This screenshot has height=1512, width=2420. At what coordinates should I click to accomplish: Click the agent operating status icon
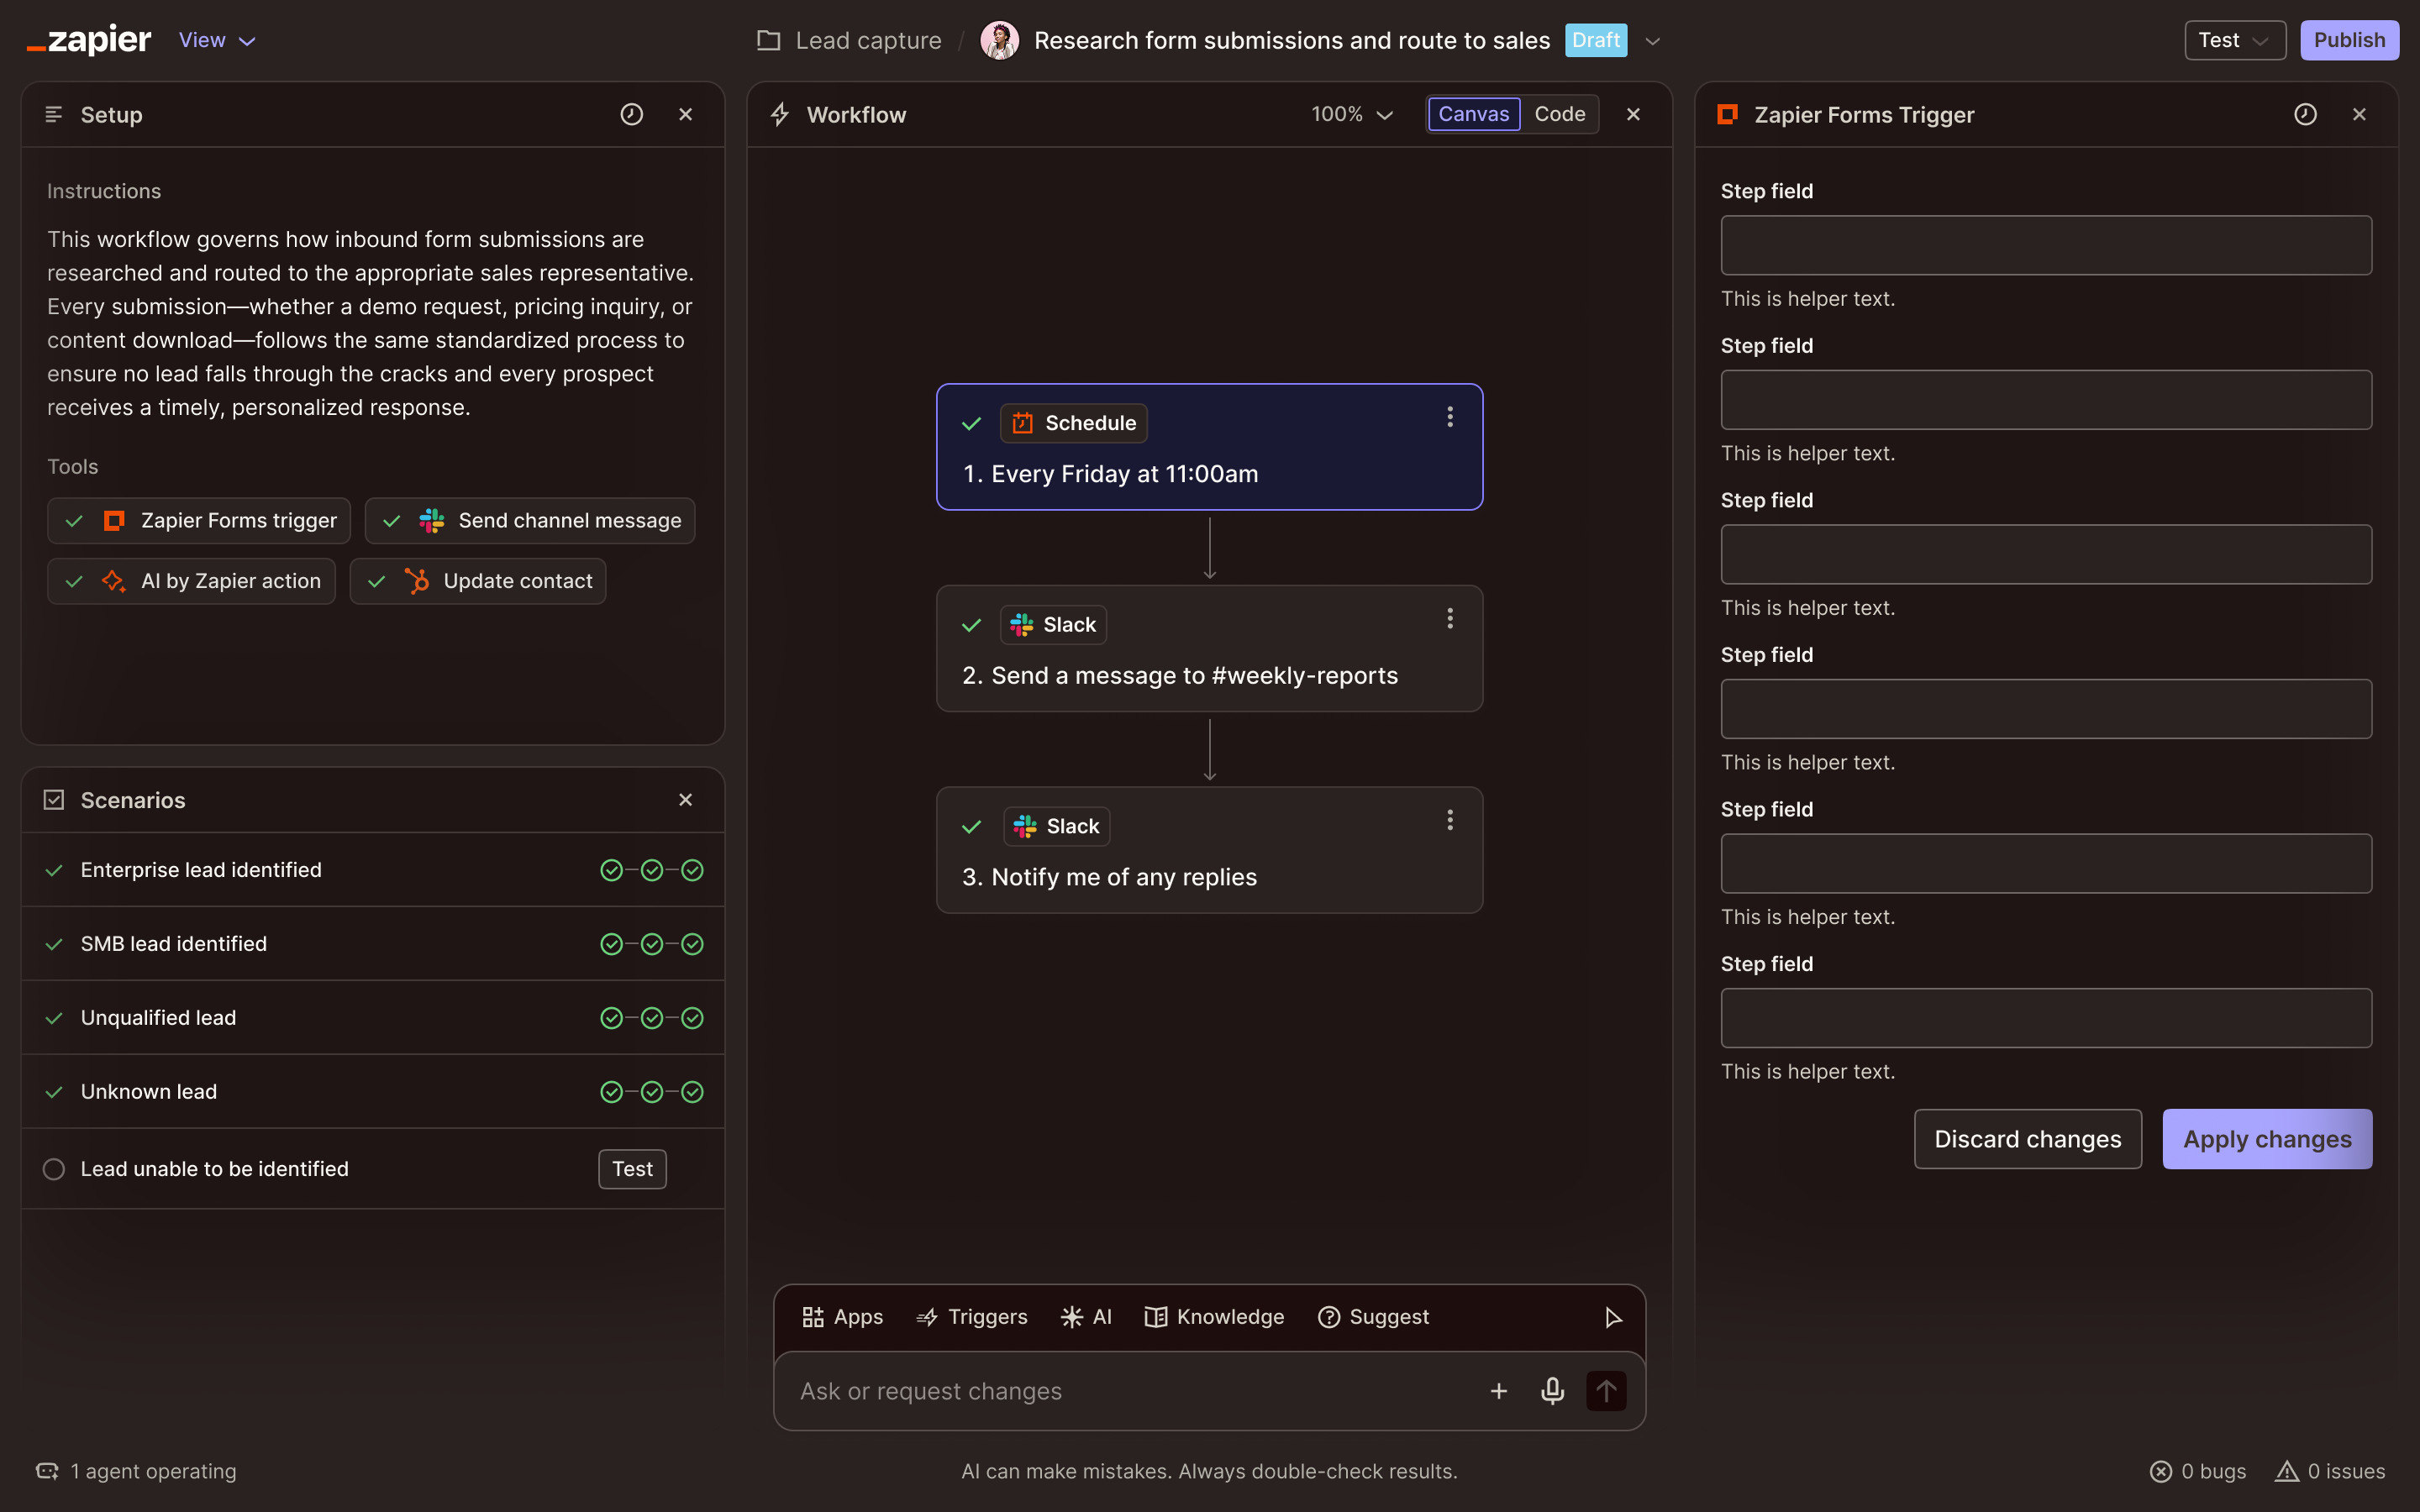tap(47, 1470)
